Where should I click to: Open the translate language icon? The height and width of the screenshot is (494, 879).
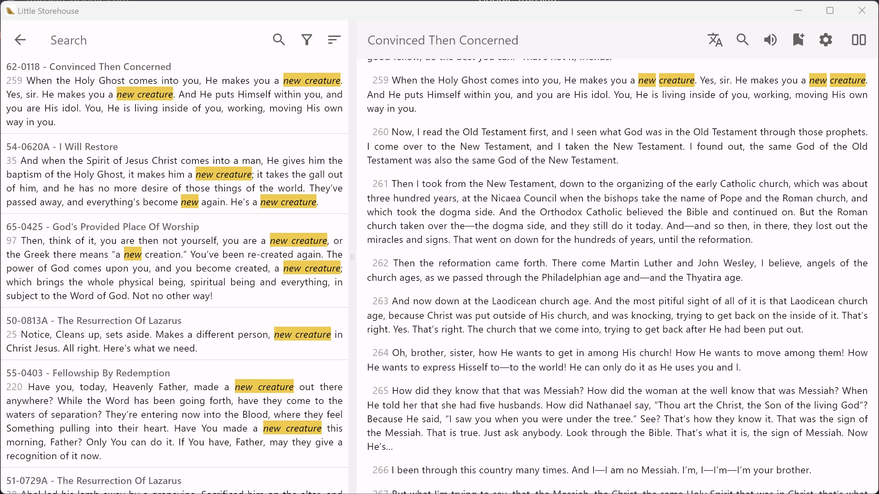tap(715, 40)
